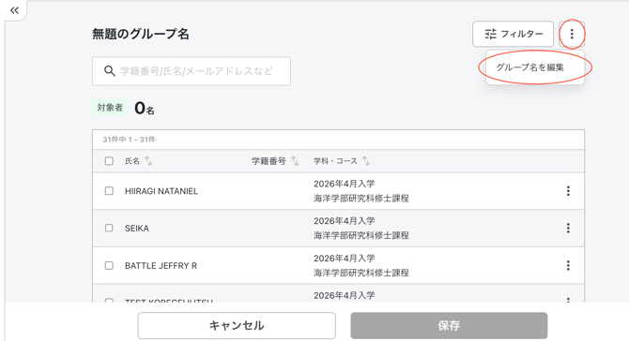Sort by 学科・コース column arrows
629x341 pixels.
[x=366, y=161]
